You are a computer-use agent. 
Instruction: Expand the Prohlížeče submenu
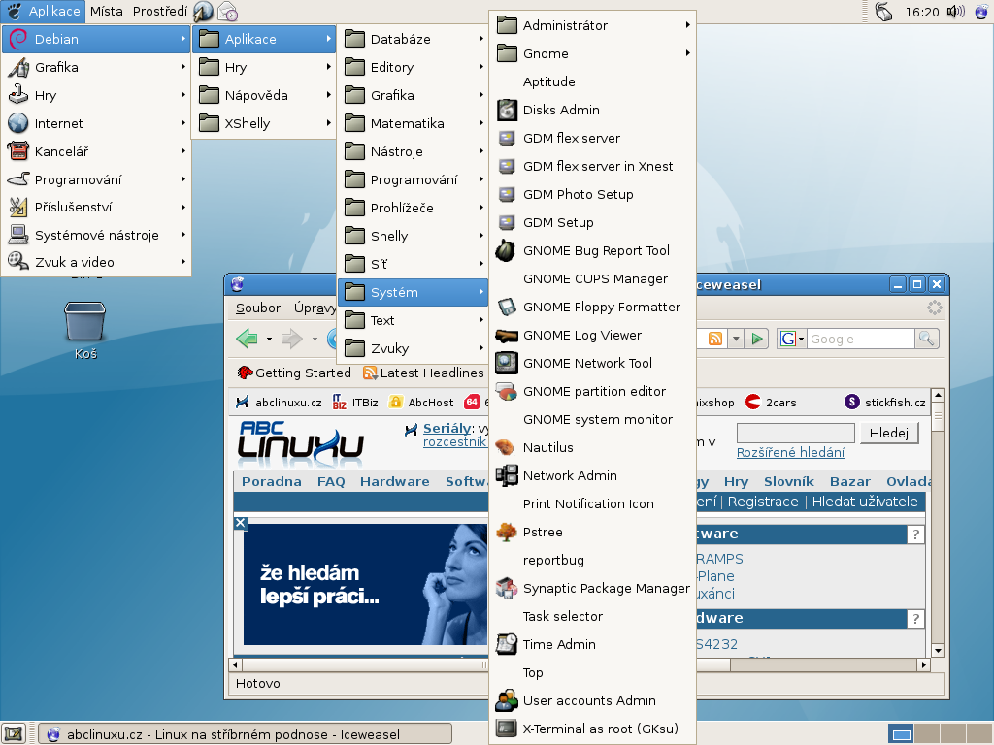(413, 208)
